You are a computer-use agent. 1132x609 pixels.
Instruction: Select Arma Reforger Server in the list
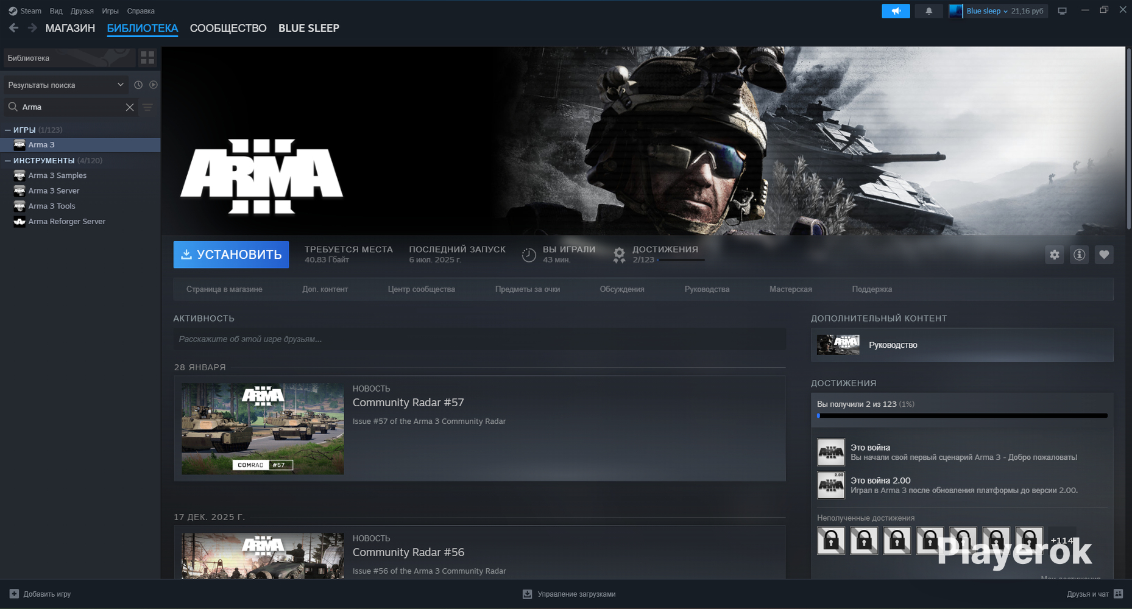point(80,222)
